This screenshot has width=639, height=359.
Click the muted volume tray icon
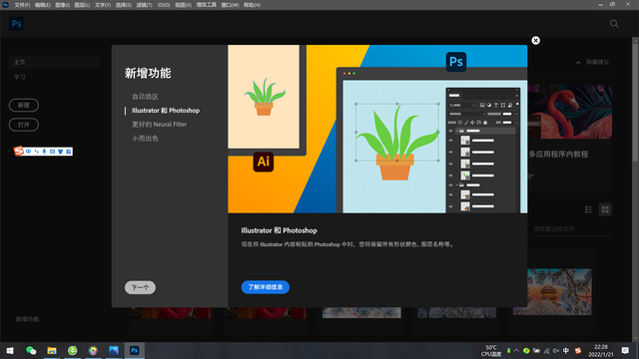tap(556, 350)
